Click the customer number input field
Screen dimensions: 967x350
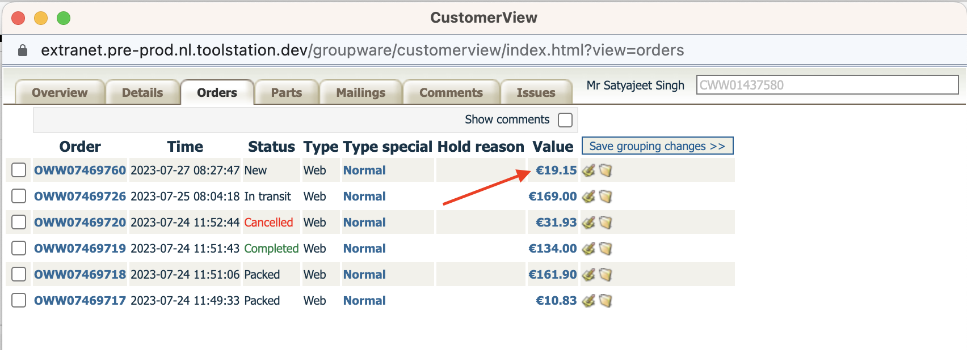tap(827, 86)
